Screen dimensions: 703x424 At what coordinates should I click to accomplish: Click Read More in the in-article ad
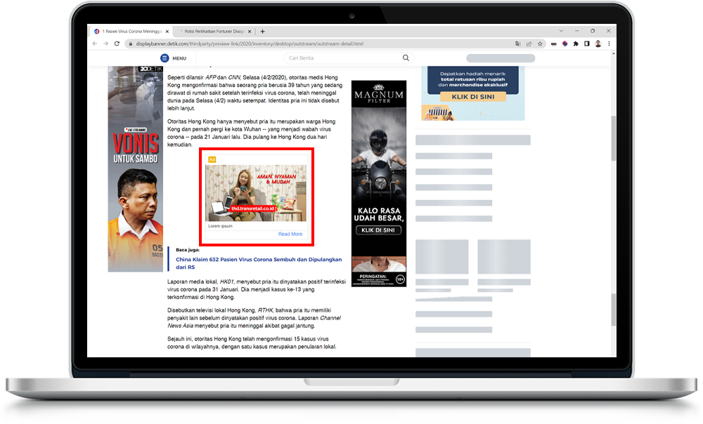(x=290, y=234)
